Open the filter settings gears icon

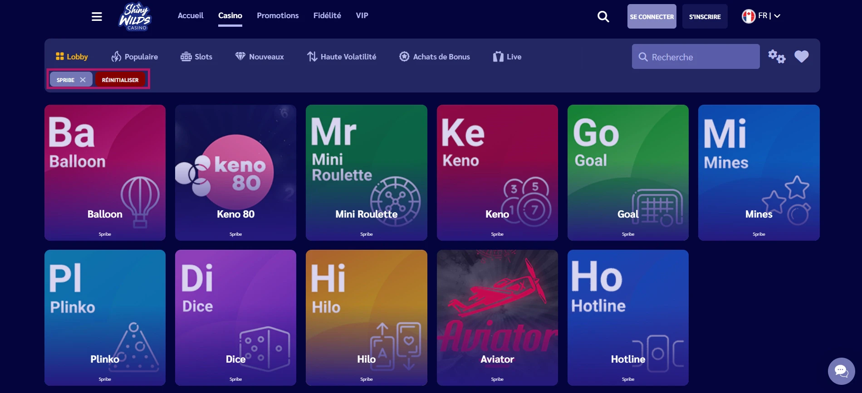tap(776, 56)
